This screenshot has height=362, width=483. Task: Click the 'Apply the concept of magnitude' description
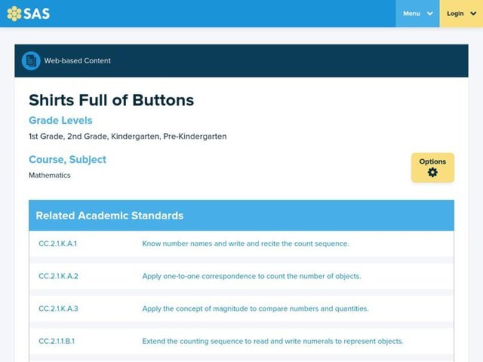255,308
